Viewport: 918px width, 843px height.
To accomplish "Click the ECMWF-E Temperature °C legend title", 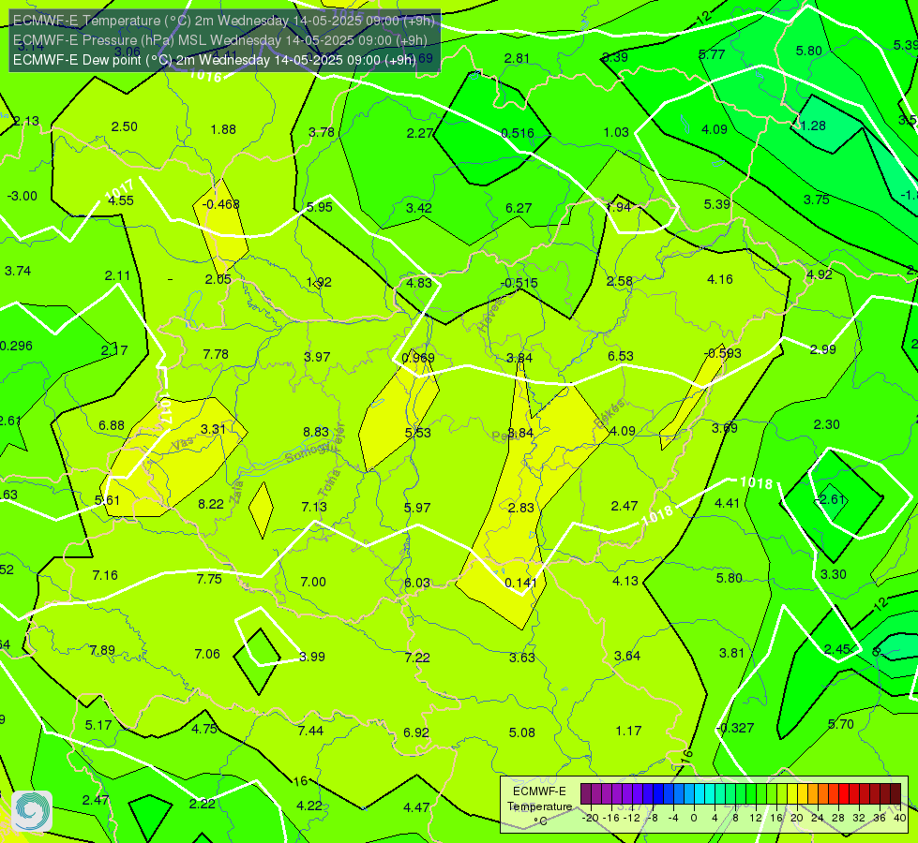I will 539,806.
